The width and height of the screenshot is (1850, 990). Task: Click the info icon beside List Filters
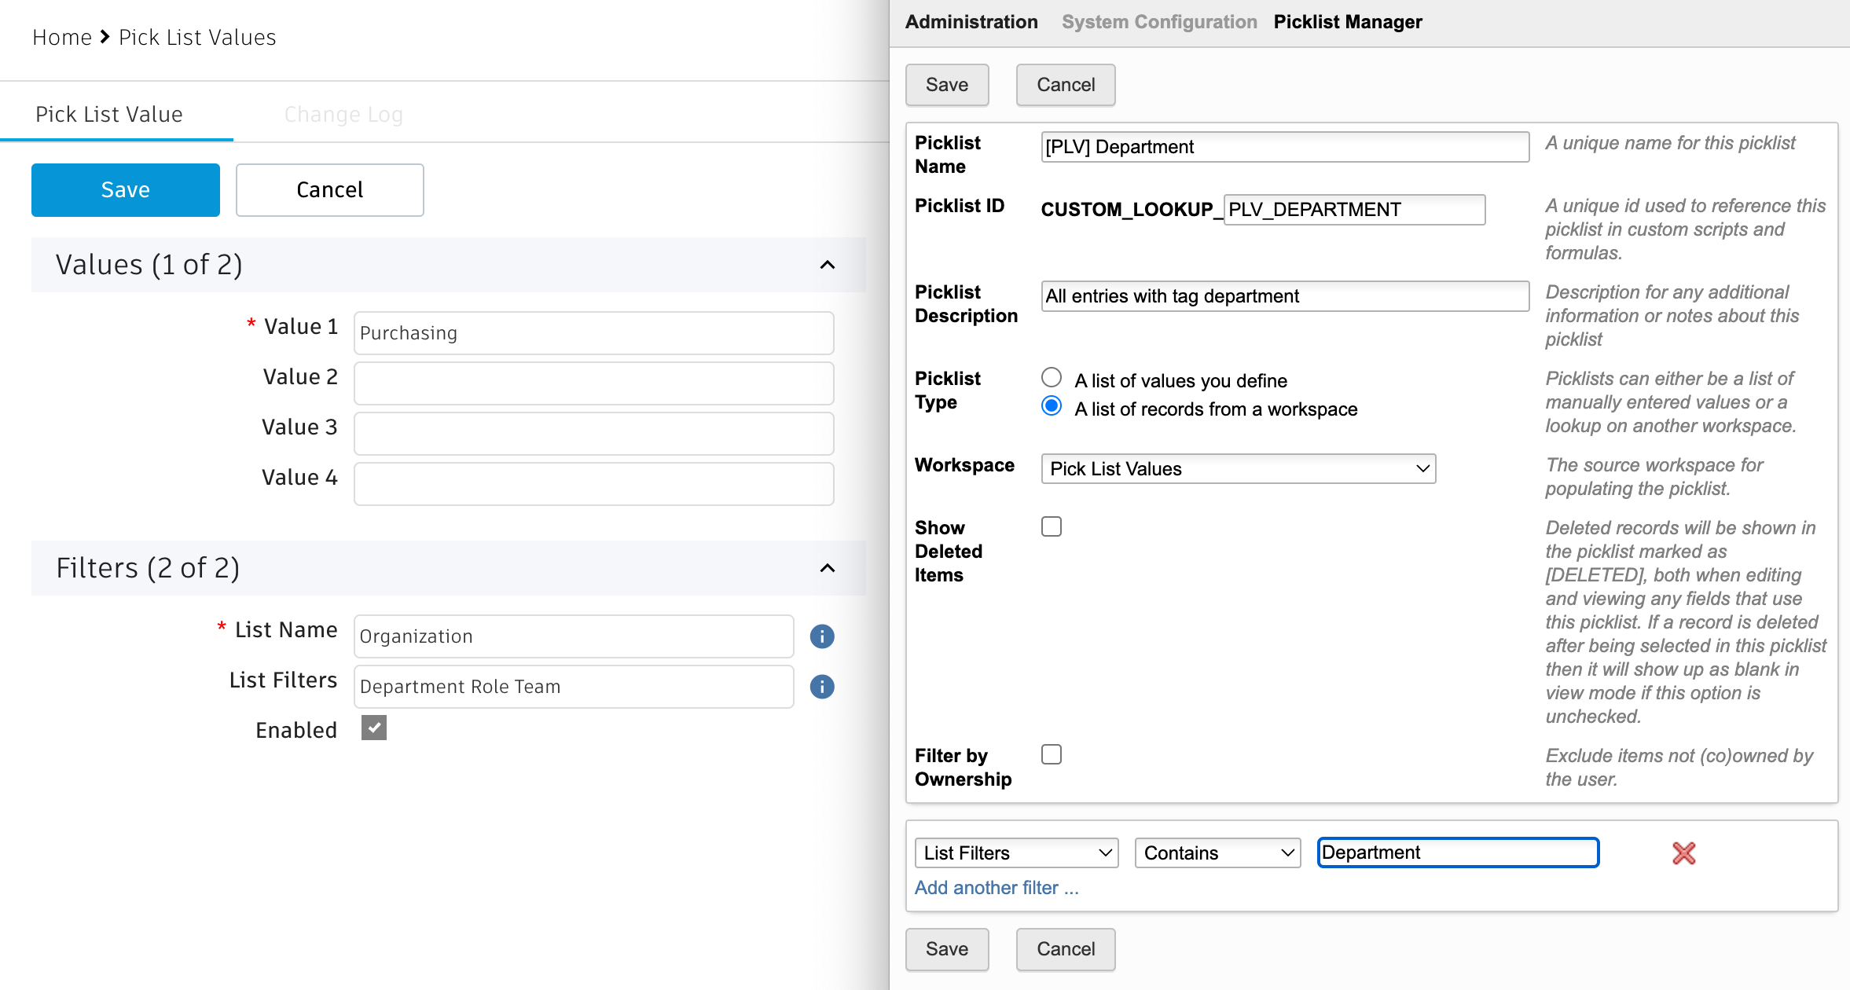pyautogui.click(x=821, y=687)
